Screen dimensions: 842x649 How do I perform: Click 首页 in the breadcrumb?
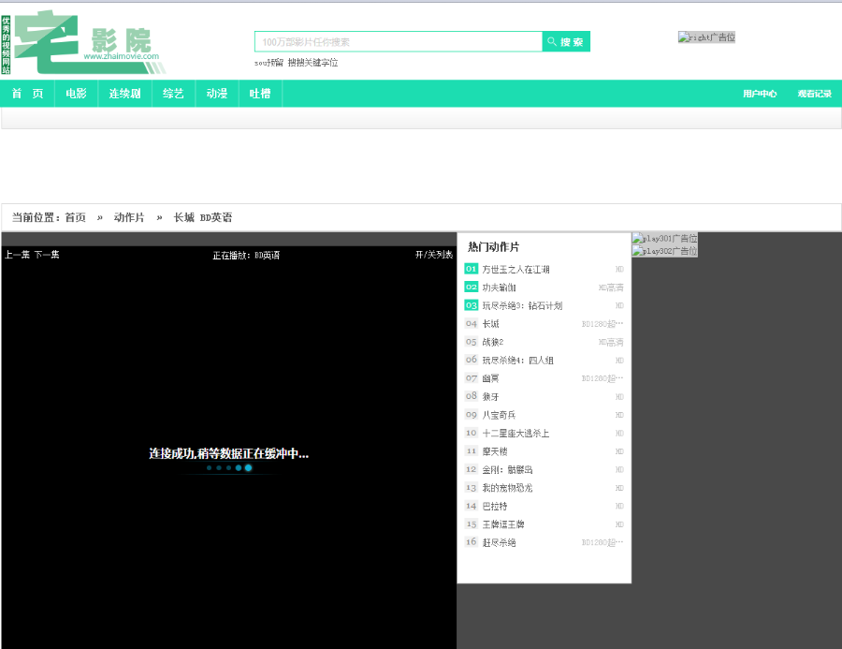pyautogui.click(x=75, y=217)
